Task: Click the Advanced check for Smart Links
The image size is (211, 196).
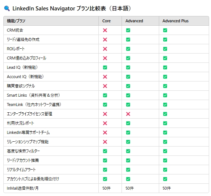Action: tap(128, 95)
